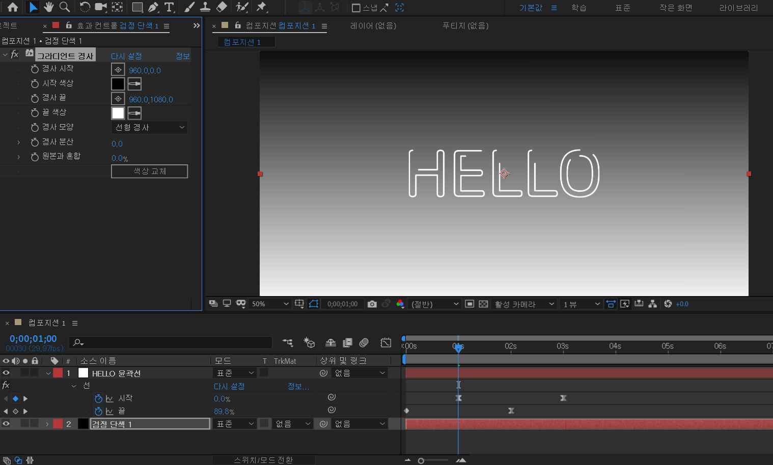Open the Graph Editor in timeline

[x=386, y=343]
